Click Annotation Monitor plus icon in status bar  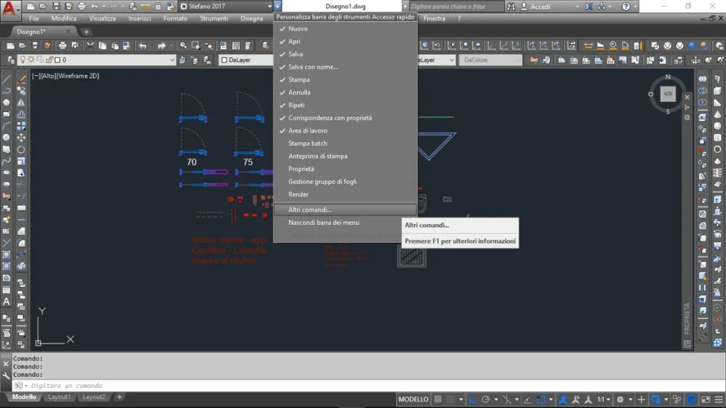point(641,399)
